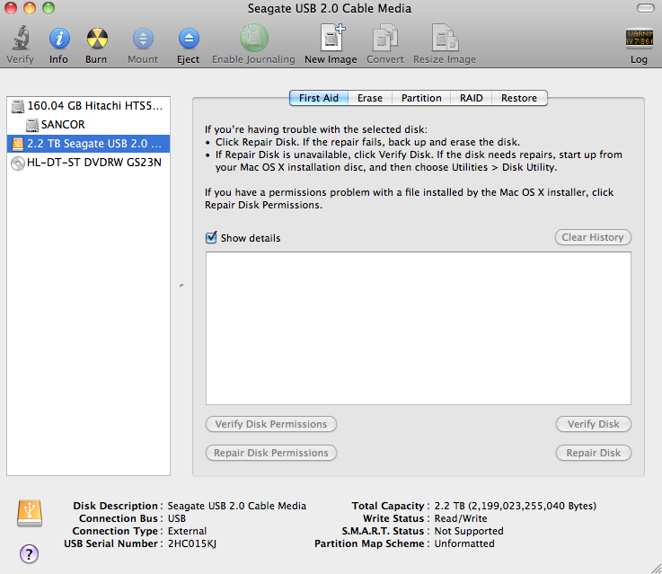662x574 pixels.
Task: Click the Write Status Read/Write value
Action: (461, 518)
